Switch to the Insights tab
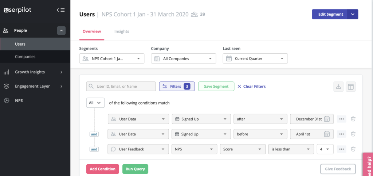373x176 pixels. pos(122,31)
